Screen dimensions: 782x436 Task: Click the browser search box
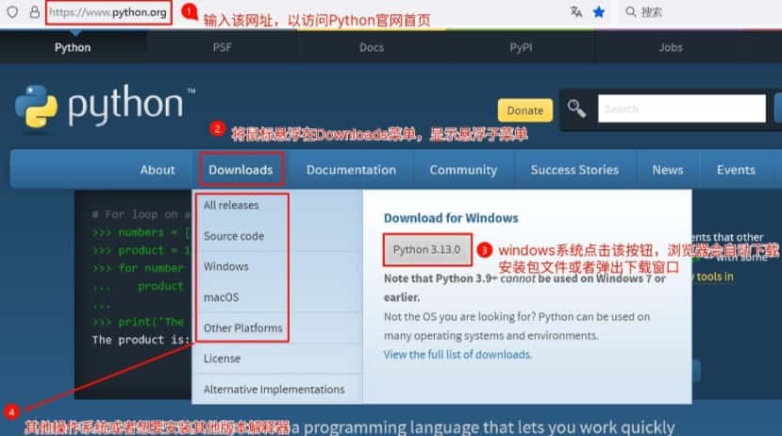[701, 12]
